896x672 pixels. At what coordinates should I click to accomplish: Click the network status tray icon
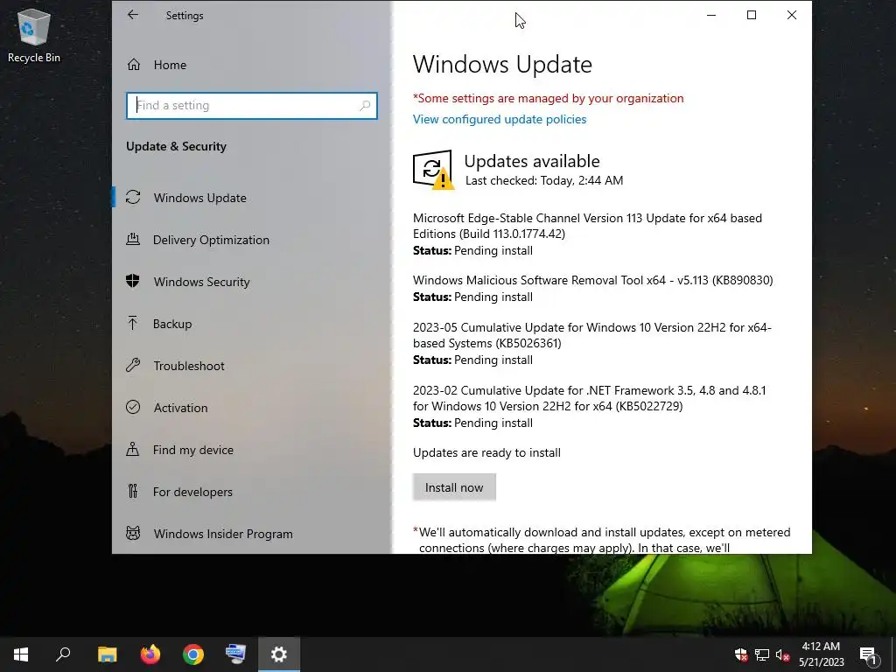pyautogui.click(x=762, y=654)
